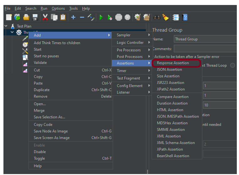Click the Stop icon in toolbar

click(118, 17)
